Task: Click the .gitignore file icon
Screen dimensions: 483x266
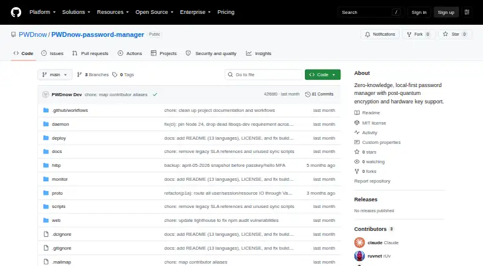Action: tap(46, 248)
